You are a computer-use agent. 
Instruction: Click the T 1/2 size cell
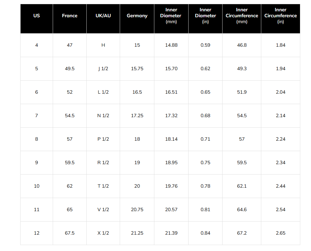103,186
